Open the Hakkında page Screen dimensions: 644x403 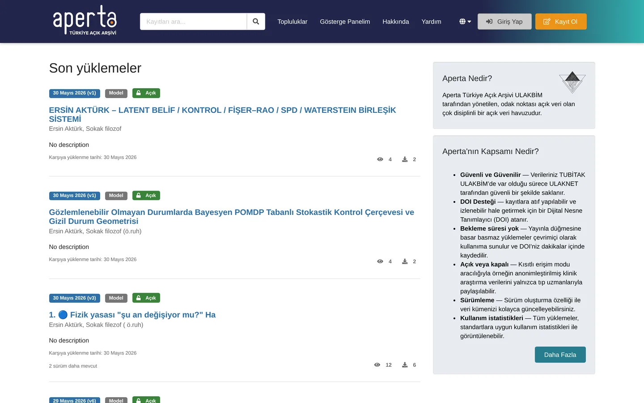pos(396,21)
